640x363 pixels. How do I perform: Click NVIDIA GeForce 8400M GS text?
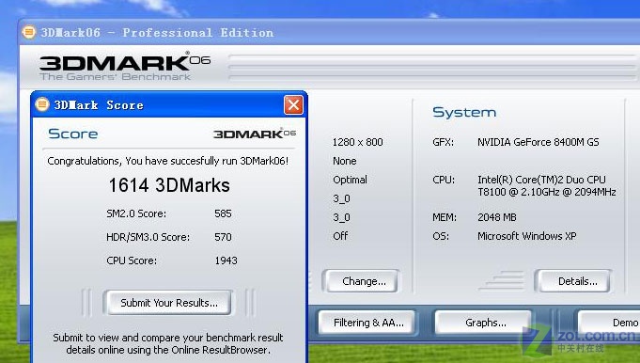click(538, 142)
